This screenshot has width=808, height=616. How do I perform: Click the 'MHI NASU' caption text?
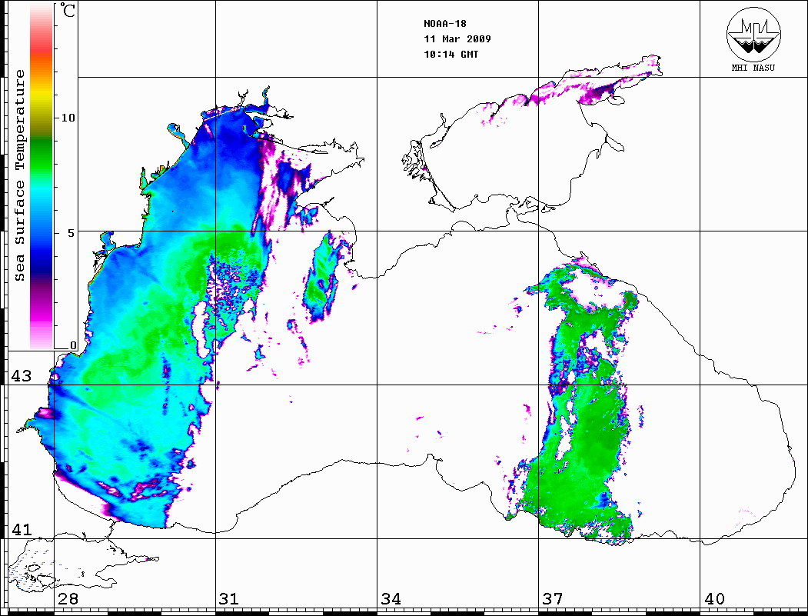[x=753, y=68]
